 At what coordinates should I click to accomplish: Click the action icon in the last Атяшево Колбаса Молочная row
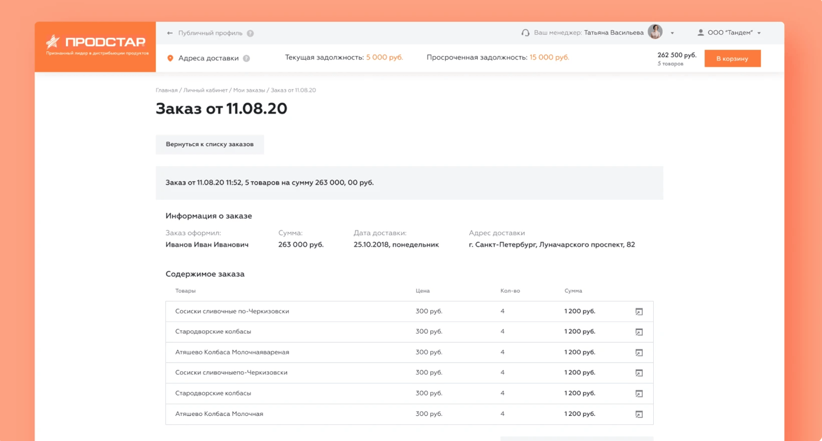point(639,414)
